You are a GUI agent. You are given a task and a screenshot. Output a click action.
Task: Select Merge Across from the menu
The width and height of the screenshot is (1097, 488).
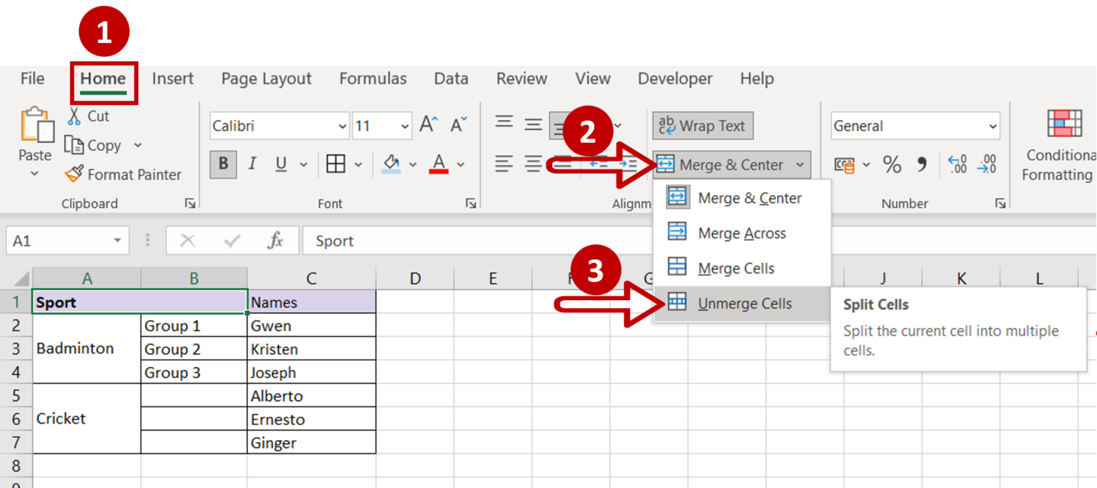743,232
